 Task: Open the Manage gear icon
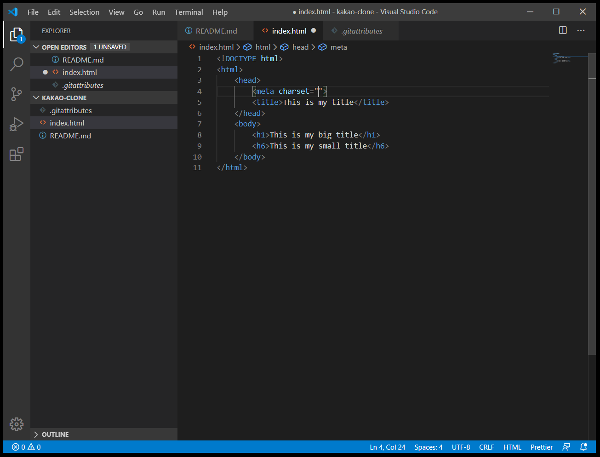click(17, 424)
